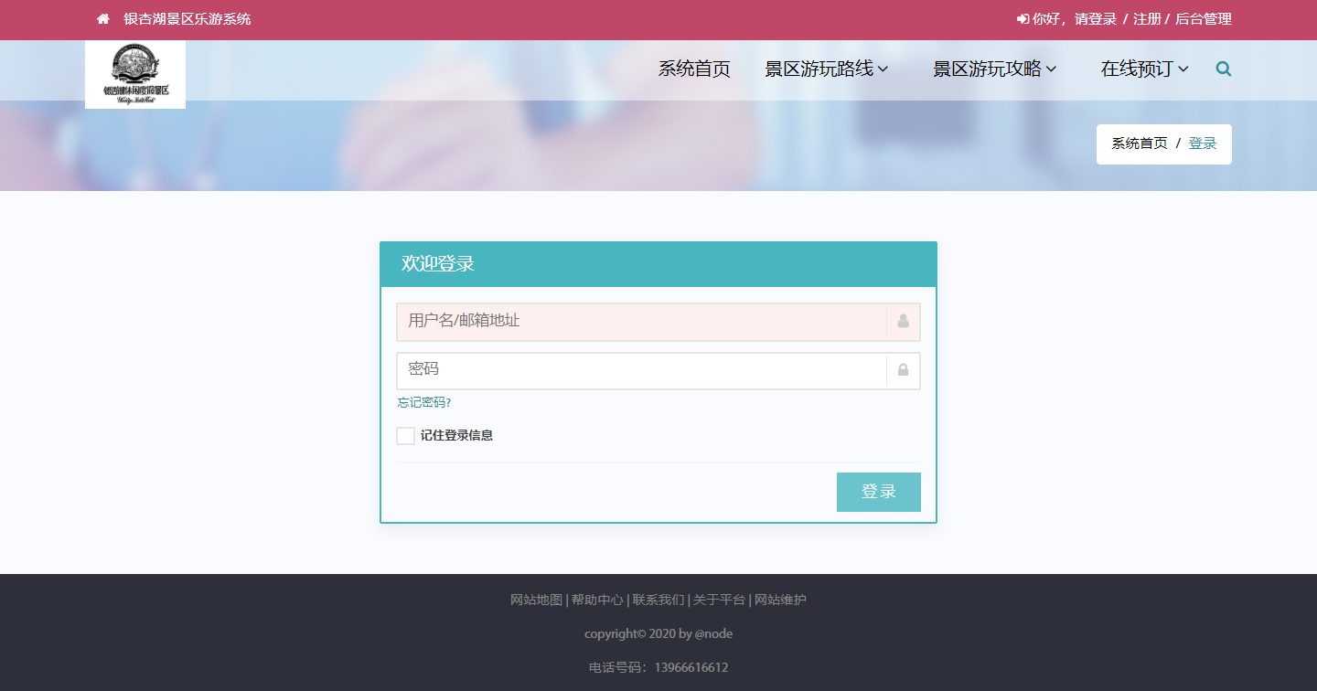Click the 注册 link in top bar
Viewport: 1317px width, 691px height.
1147,19
